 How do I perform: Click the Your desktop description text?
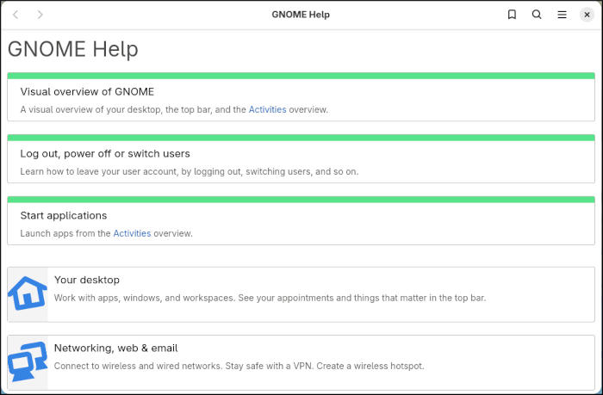point(270,298)
